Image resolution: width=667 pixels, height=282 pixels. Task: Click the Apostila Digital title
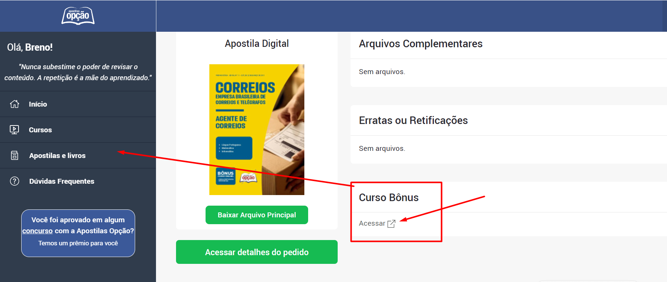coord(257,44)
